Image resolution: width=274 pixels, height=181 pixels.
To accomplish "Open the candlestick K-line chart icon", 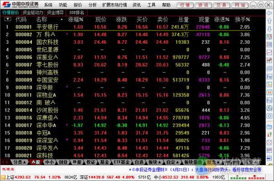I will pos(269,60).
